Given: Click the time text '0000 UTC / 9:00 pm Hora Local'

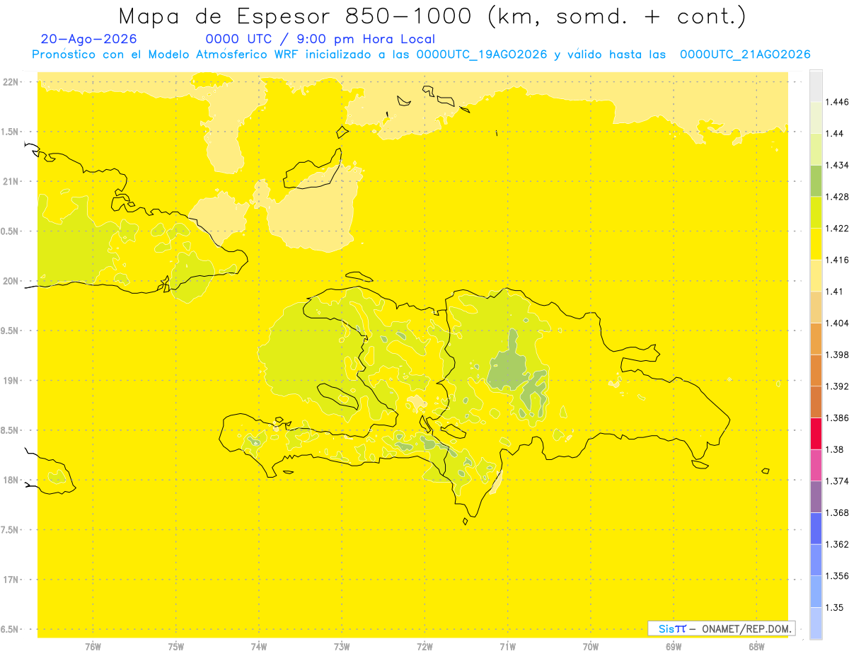Looking at the screenshot, I should 320,40.
